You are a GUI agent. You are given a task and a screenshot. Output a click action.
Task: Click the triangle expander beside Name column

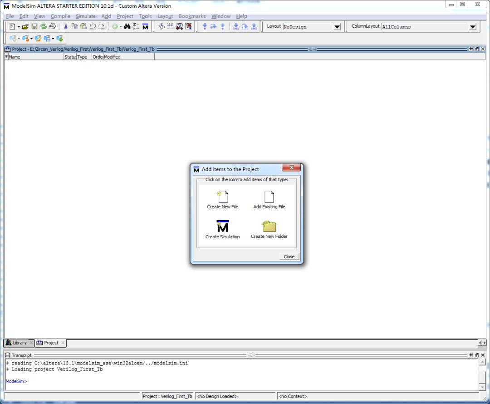coord(6,57)
